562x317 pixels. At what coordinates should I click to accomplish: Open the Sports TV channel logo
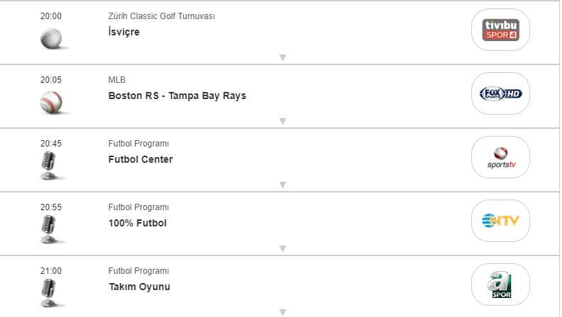500,157
